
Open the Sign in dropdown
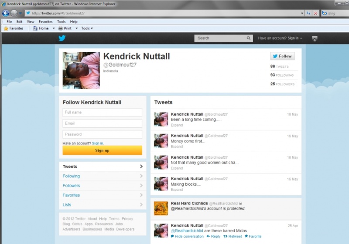pyautogui.click(x=295, y=38)
